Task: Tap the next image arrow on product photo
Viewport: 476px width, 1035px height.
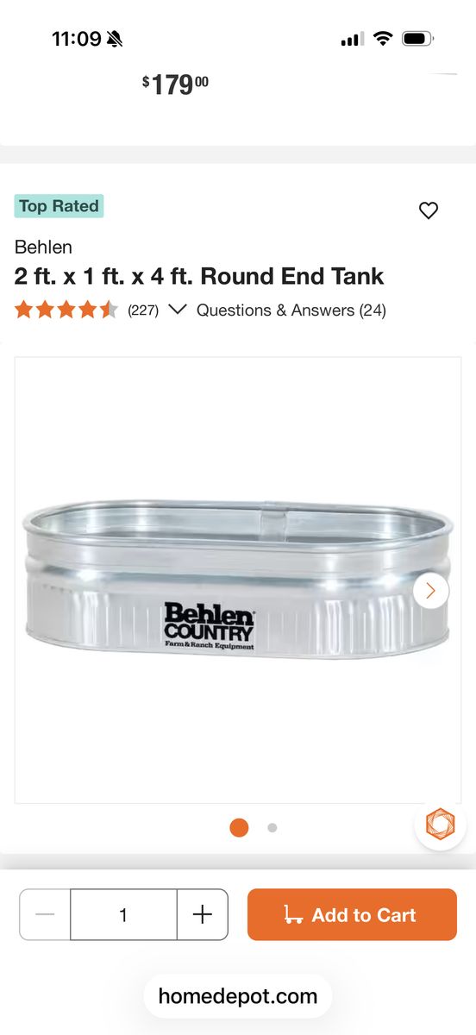Action: tap(431, 591)
